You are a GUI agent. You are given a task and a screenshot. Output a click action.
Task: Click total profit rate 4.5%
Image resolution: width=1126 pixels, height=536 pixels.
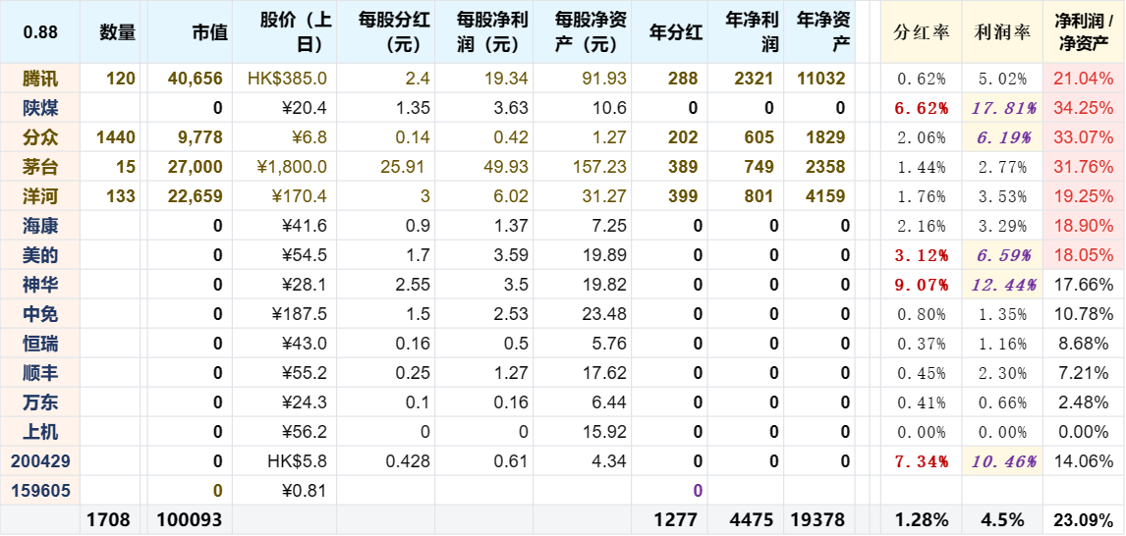[1002, 518]
